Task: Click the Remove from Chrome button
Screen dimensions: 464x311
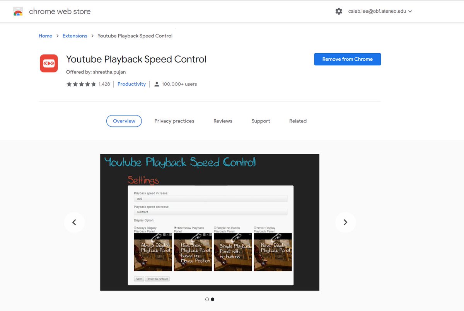Action: pos(347,59)
